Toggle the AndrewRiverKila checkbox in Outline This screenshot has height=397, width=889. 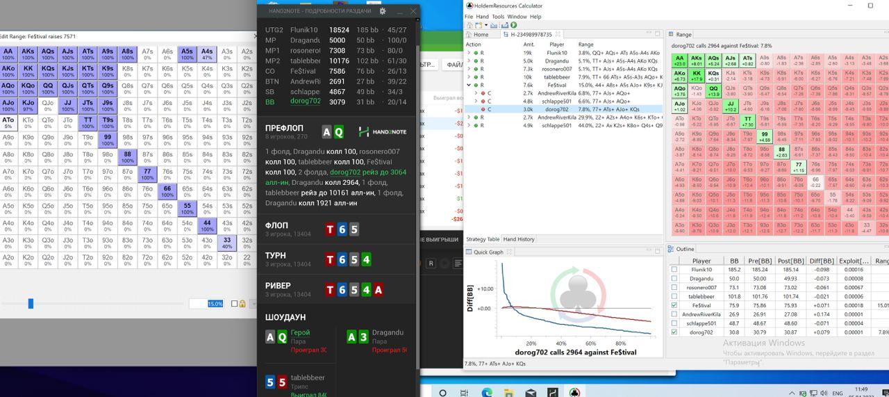[x=674, y=314]
